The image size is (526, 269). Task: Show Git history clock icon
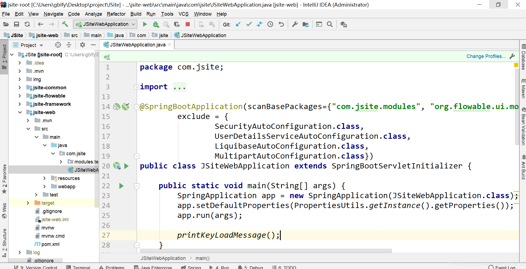[270, 24]
